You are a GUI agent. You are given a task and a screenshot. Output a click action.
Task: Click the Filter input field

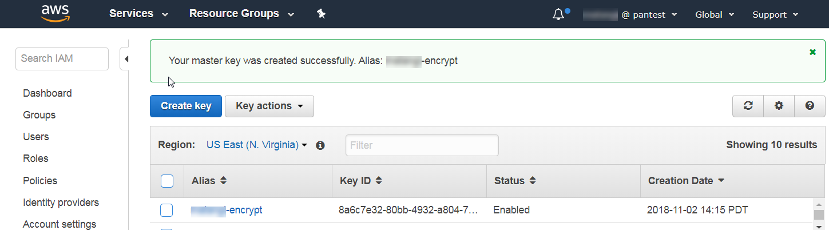pos(422,145)
